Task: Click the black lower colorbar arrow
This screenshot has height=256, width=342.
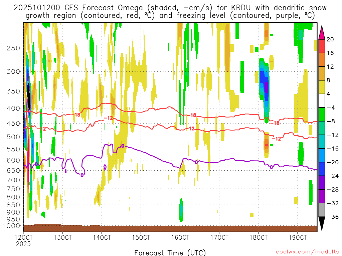Action: [x=322, y=224]
